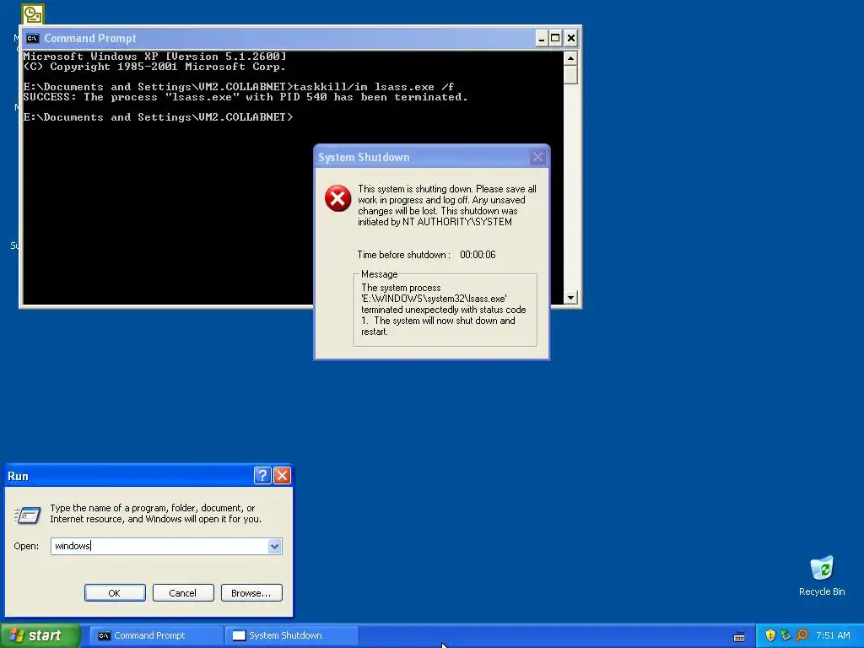Click 'Time before shutdown :' label

point(404,255)
